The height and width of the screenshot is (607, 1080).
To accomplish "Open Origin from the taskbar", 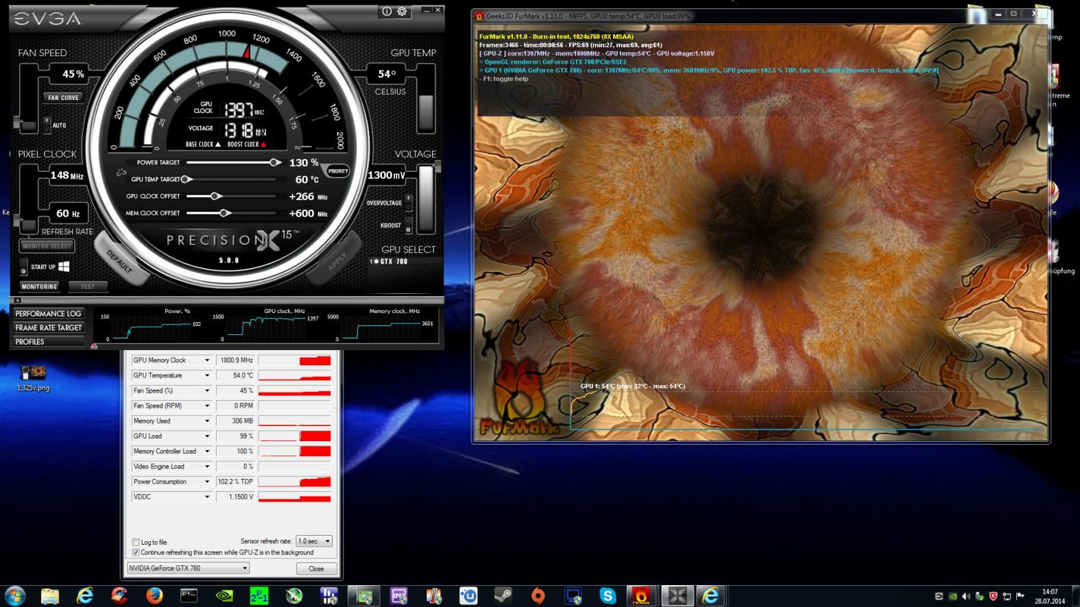I will (x=538, y=595).
